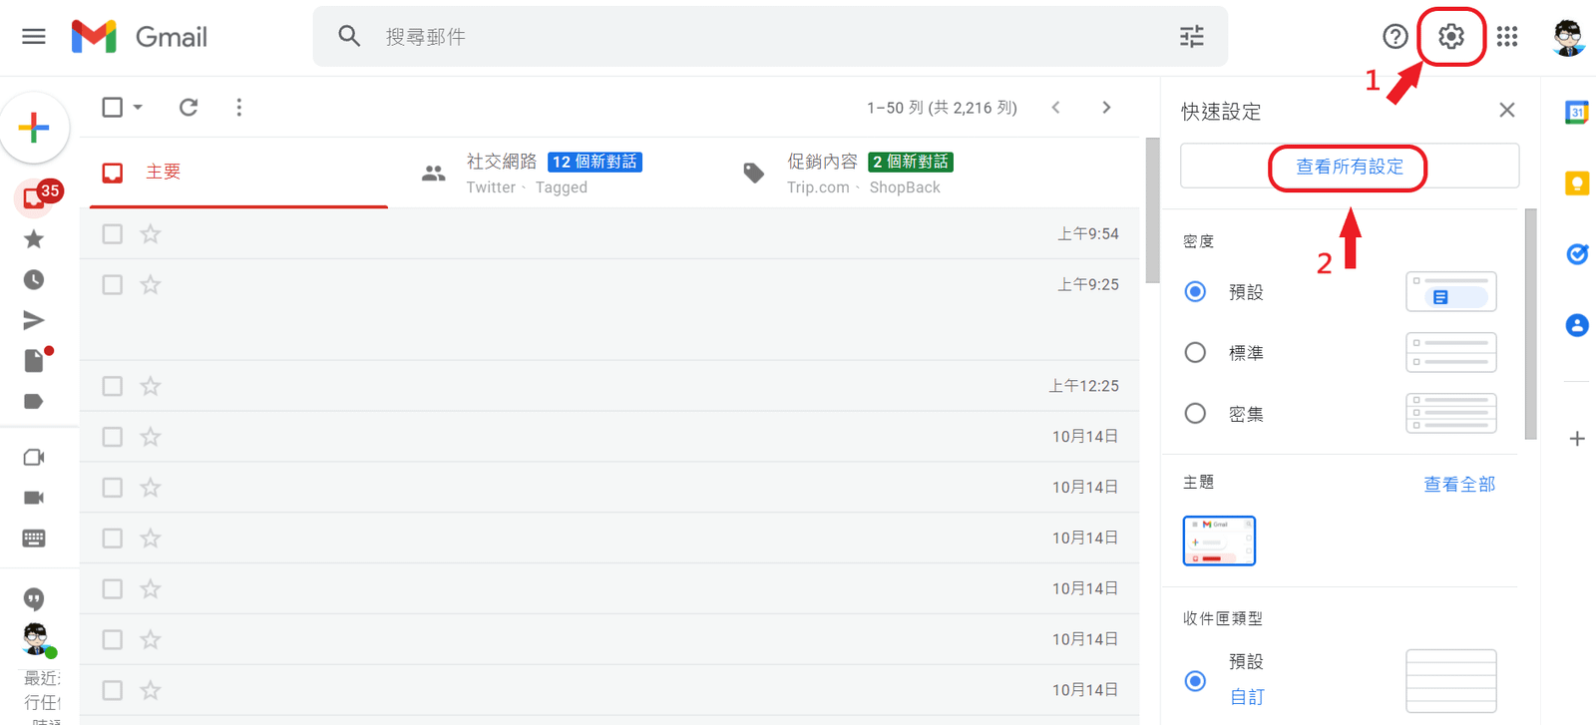Star the 上午9:54 email
The width and height of the screenshot is (1596, 725).
point(151,233)
